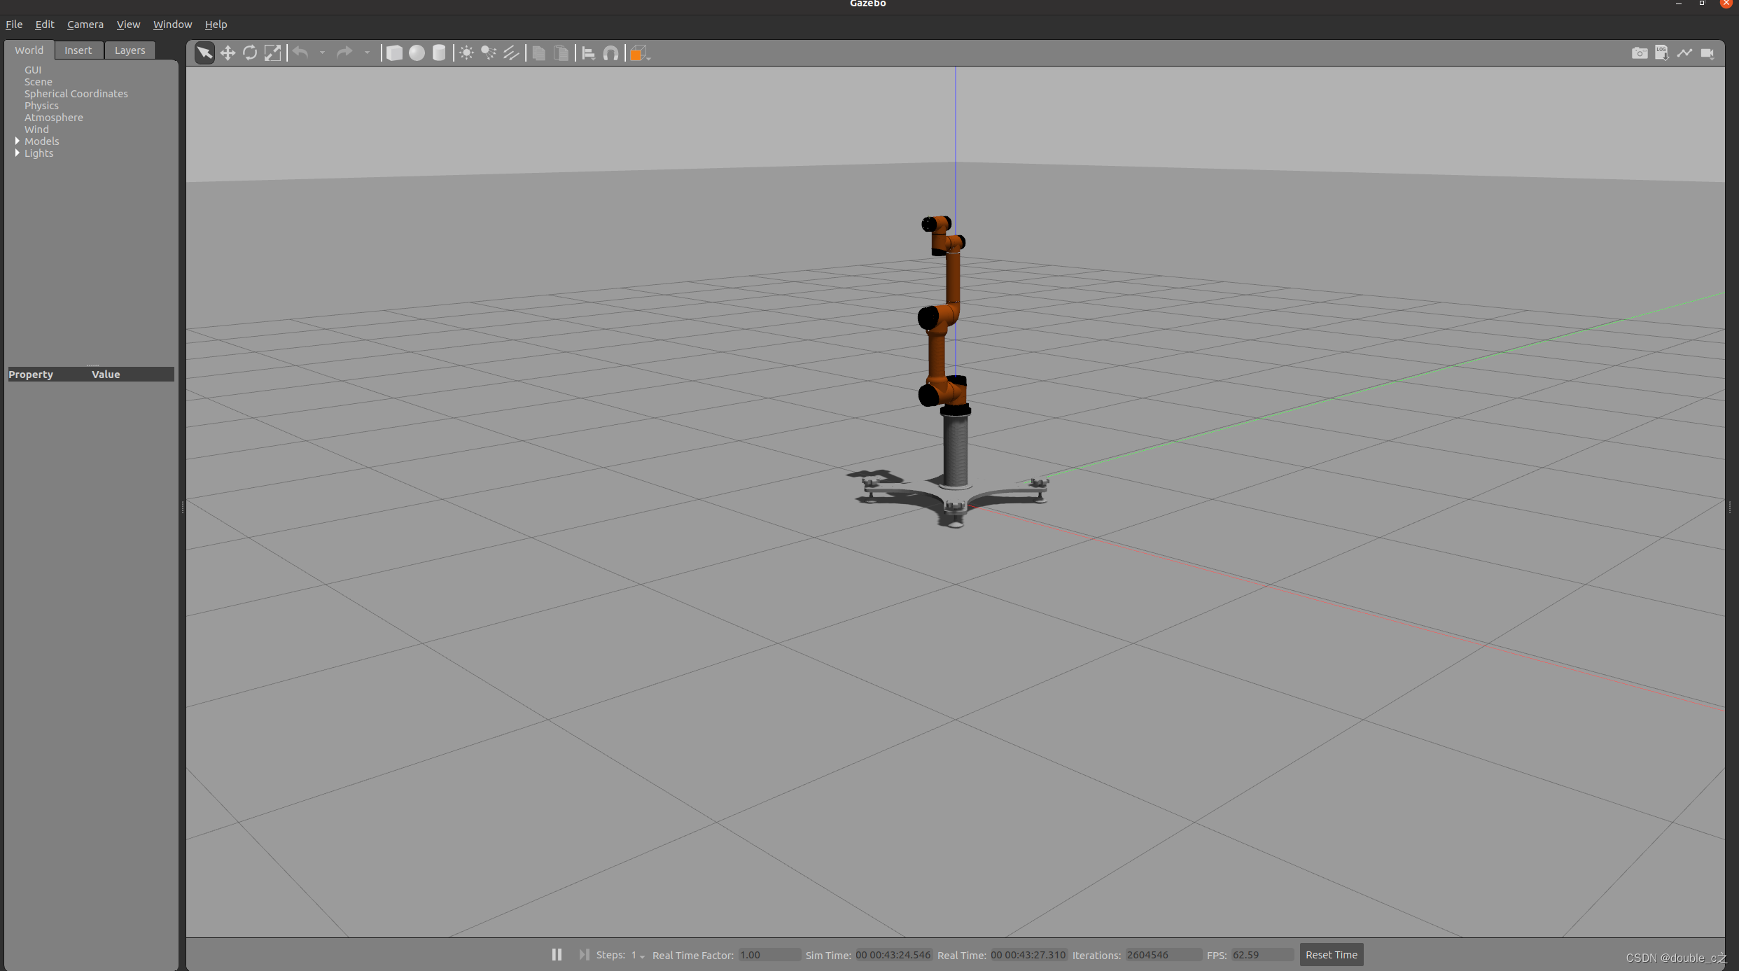Select Atmosphere in the world tree
This screenshot has width=1739, height=971.
click(x=54, y=118)
